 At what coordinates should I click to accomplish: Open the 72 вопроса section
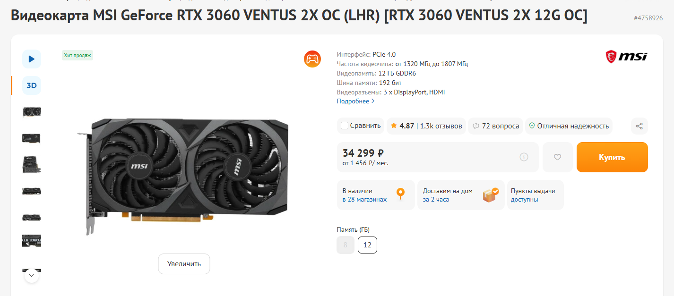495,126
